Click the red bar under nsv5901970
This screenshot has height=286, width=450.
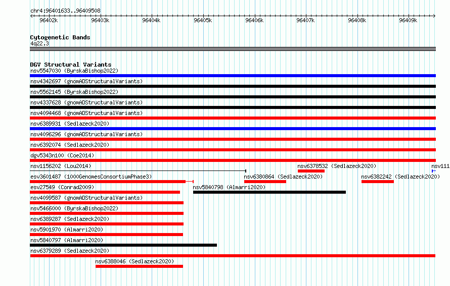[106, 235]
